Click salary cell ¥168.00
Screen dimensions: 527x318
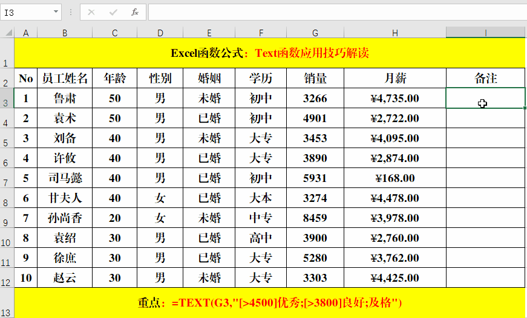pos(395,178)
